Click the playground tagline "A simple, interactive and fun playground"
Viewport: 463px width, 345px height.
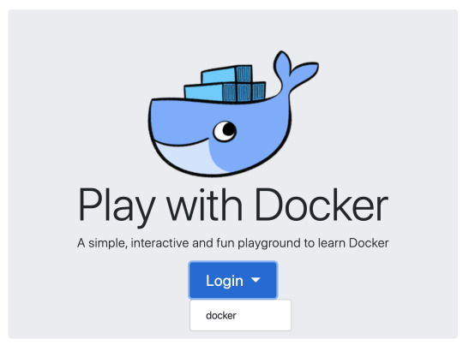point(189,244)
